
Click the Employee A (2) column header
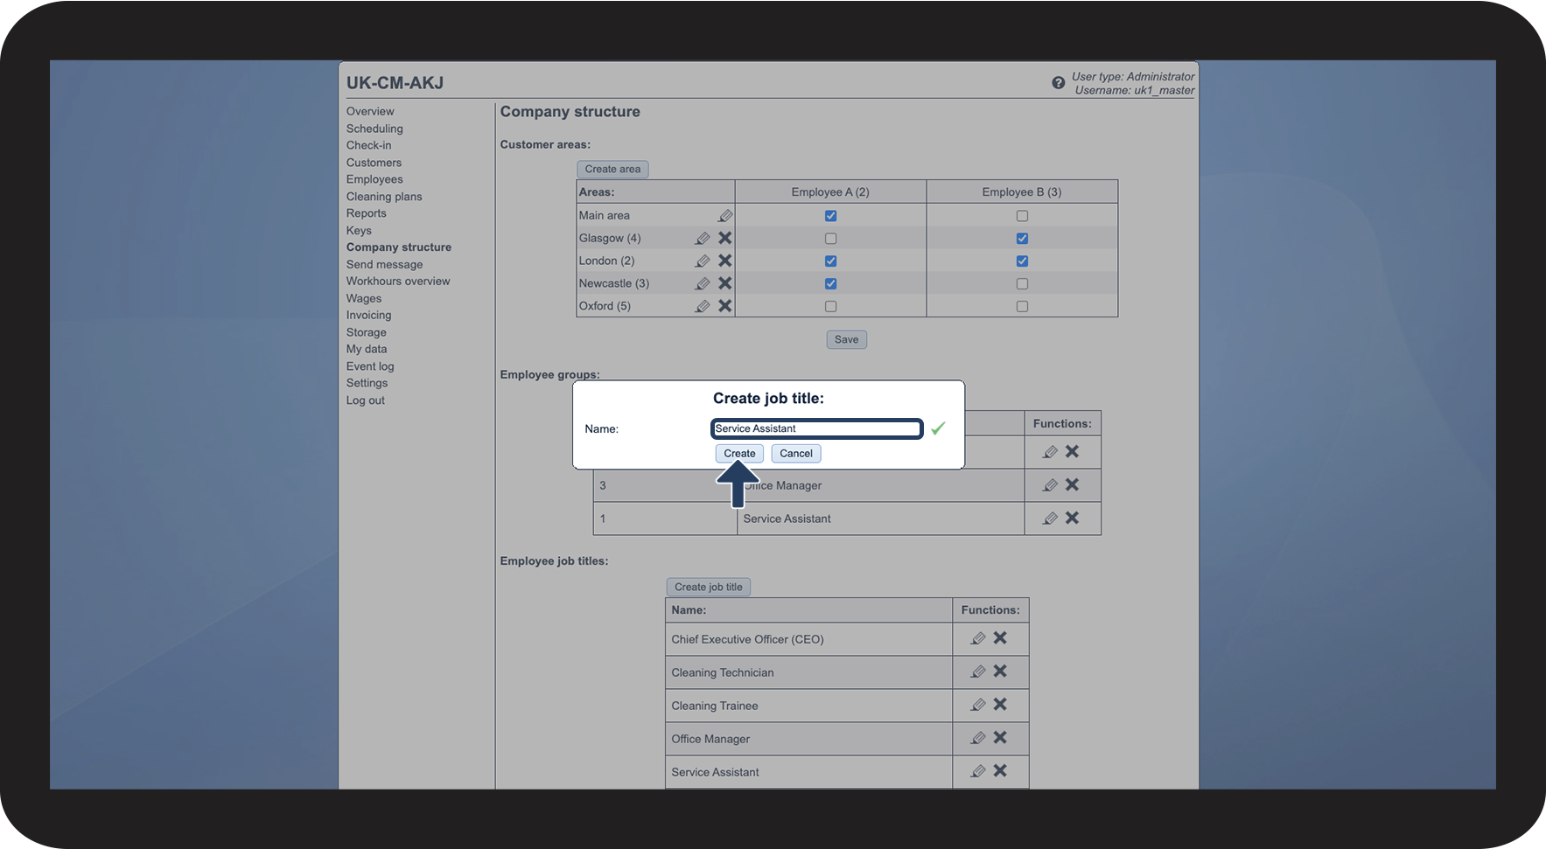830,192
